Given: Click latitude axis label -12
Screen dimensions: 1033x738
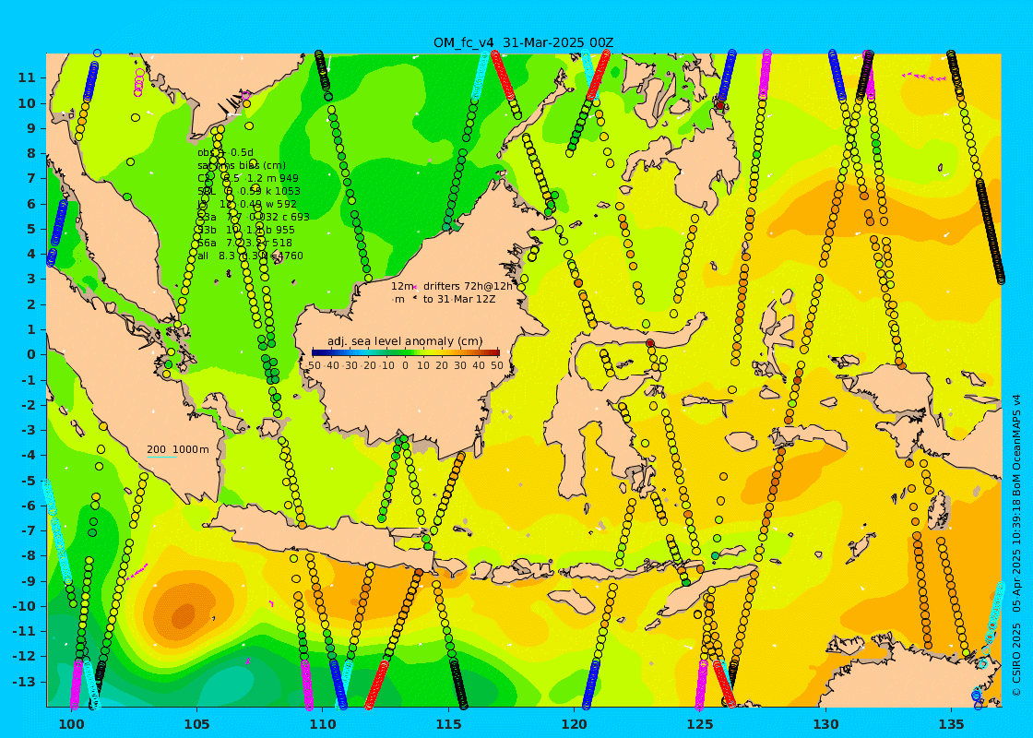Looking at the screenshot, I should pos(24,656).
